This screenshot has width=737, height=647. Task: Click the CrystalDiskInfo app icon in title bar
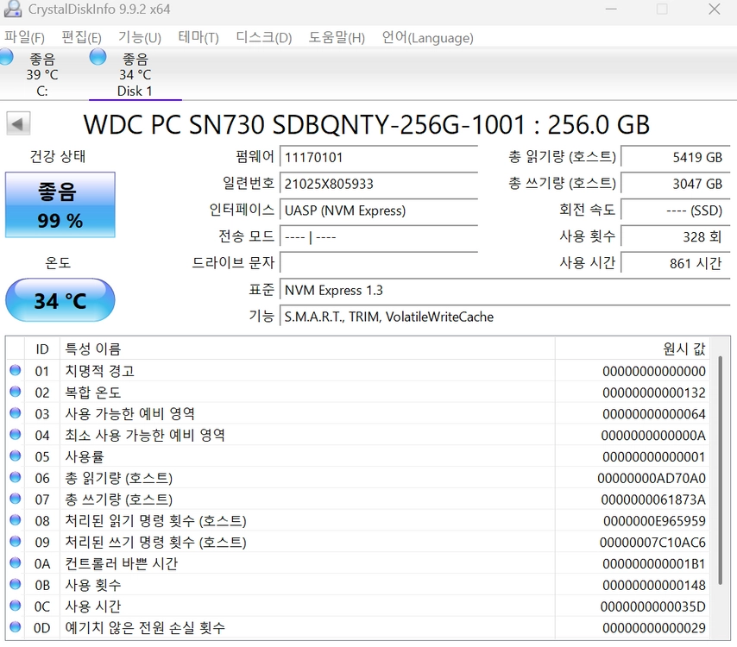[x=12, y=9]
